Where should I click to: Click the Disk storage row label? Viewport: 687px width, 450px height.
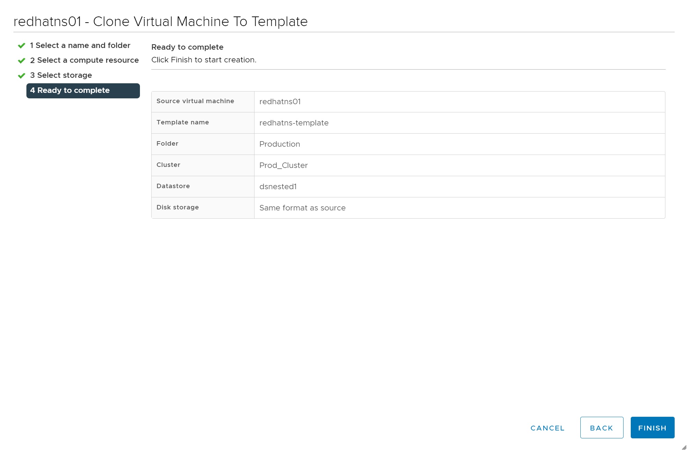point(178,207)
